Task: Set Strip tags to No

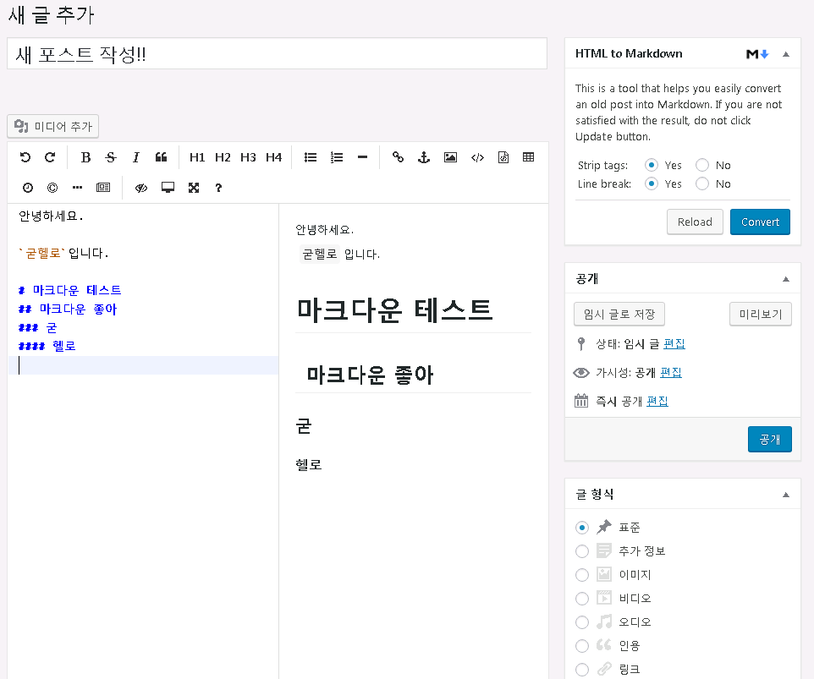Action: point(701,165)
